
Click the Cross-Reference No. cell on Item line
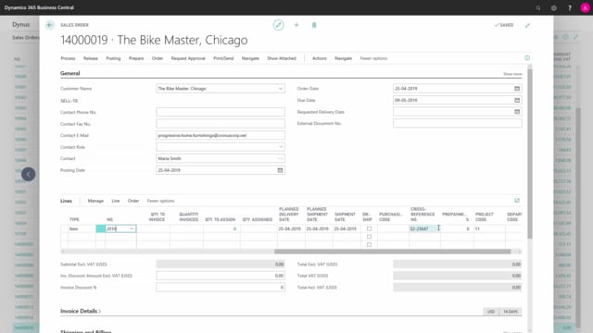click(424, 228)
